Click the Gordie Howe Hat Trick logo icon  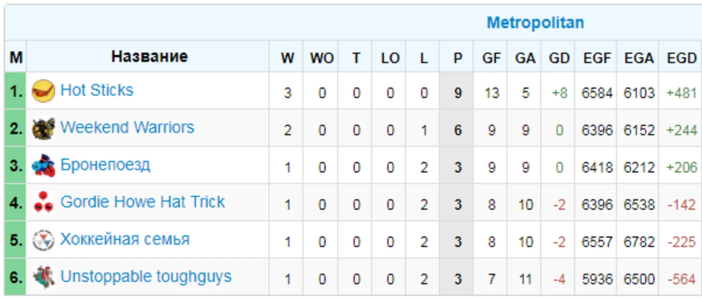pyautogui.click(x=43, y=203)
